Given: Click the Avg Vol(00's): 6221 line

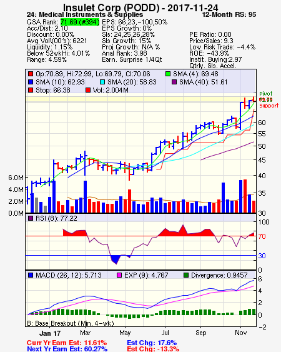Looking at the screenshot, I should click(57, 41).
